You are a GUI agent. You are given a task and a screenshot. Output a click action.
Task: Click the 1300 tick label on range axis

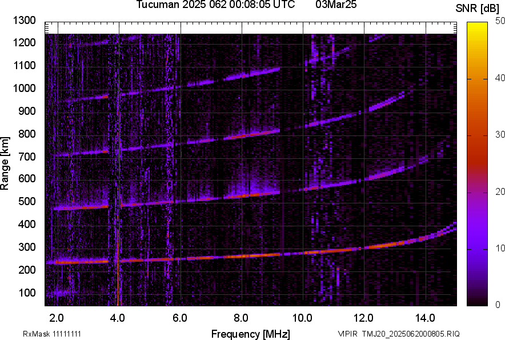(x=25, y=21)
